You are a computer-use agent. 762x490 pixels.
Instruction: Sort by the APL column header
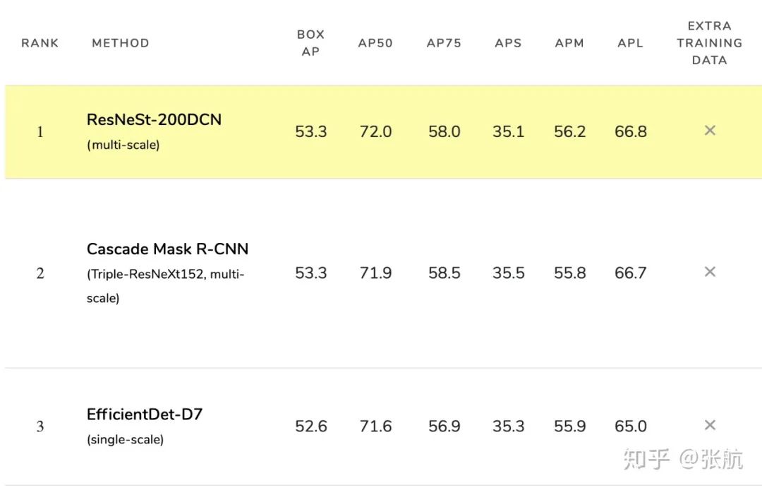pos(630,43)
